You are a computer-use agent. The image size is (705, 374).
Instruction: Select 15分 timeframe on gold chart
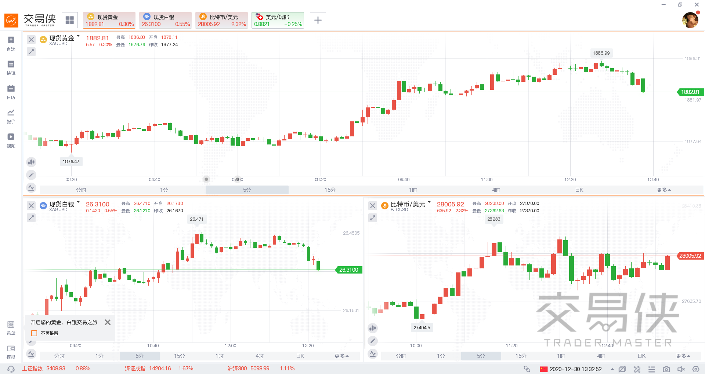pos(330,190)
